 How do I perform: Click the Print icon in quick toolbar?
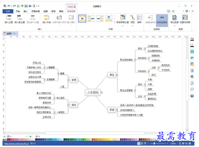[30, 6]
